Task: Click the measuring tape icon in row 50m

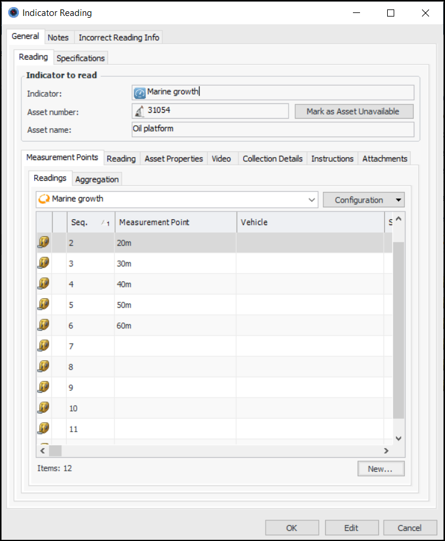Action: [44, 304]
